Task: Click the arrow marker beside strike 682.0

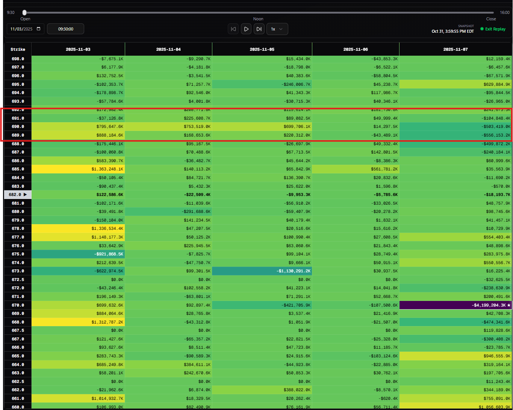Action: pos(25,194)
